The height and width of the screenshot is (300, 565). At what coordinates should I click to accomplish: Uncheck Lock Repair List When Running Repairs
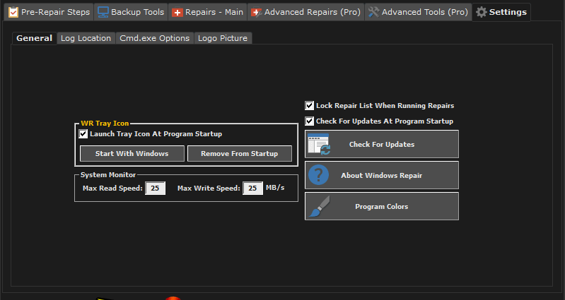[x=310, y=105]
